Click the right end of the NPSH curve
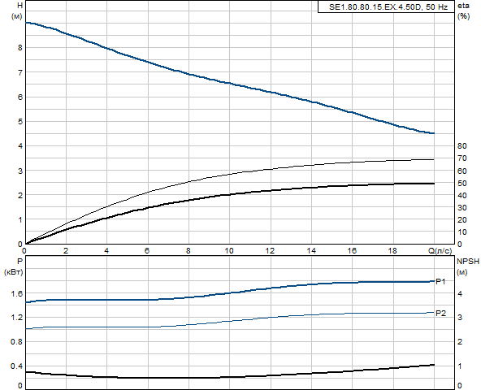Image resolution: width=481 pixels, height=390 pixels. coord(434,365)
